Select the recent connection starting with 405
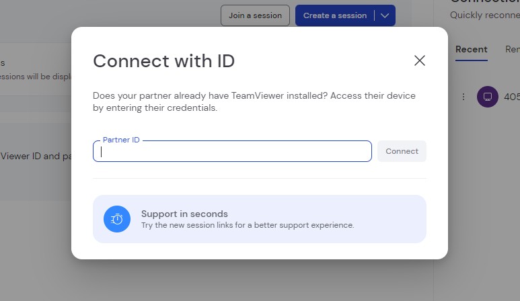The image size is (520, 301). click(511, 97)
